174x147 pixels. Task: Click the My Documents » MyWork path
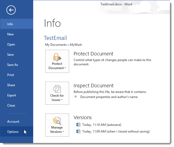(63, 45)
